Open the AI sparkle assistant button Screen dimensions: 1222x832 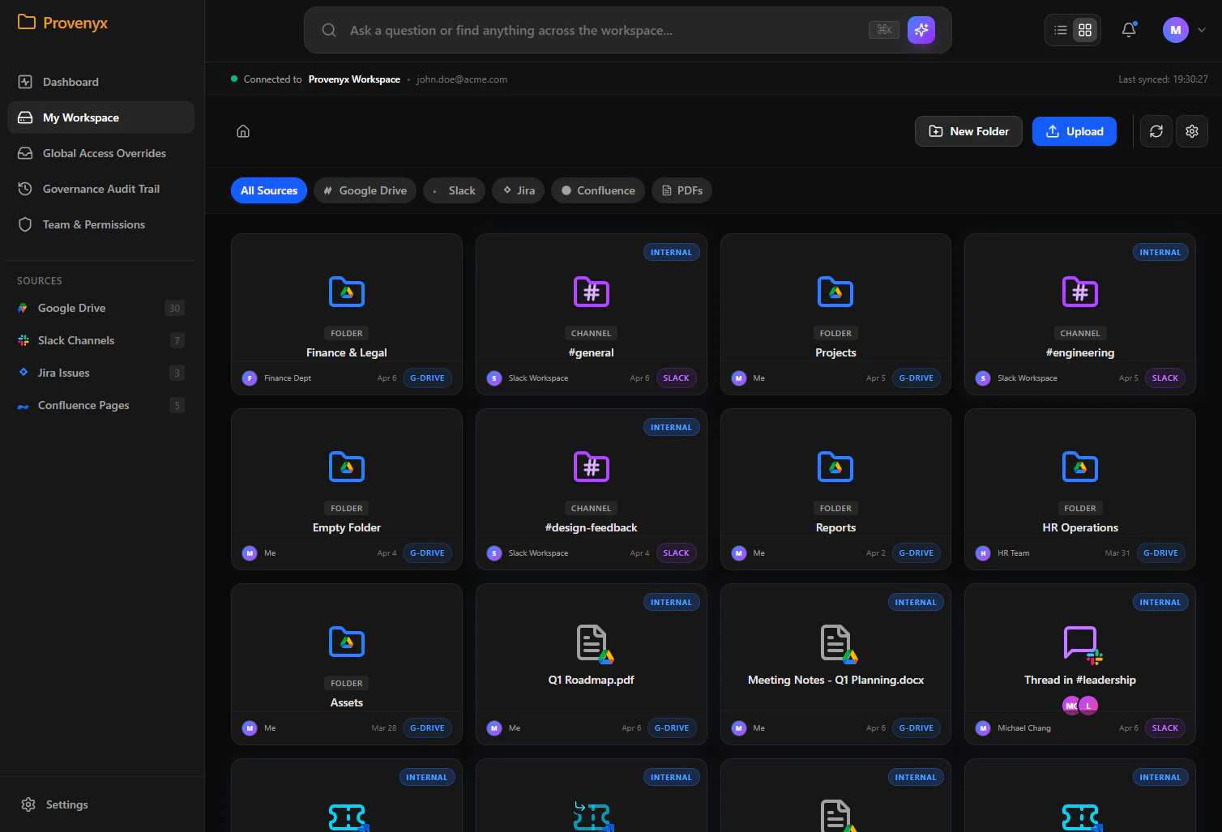(921, 30)
